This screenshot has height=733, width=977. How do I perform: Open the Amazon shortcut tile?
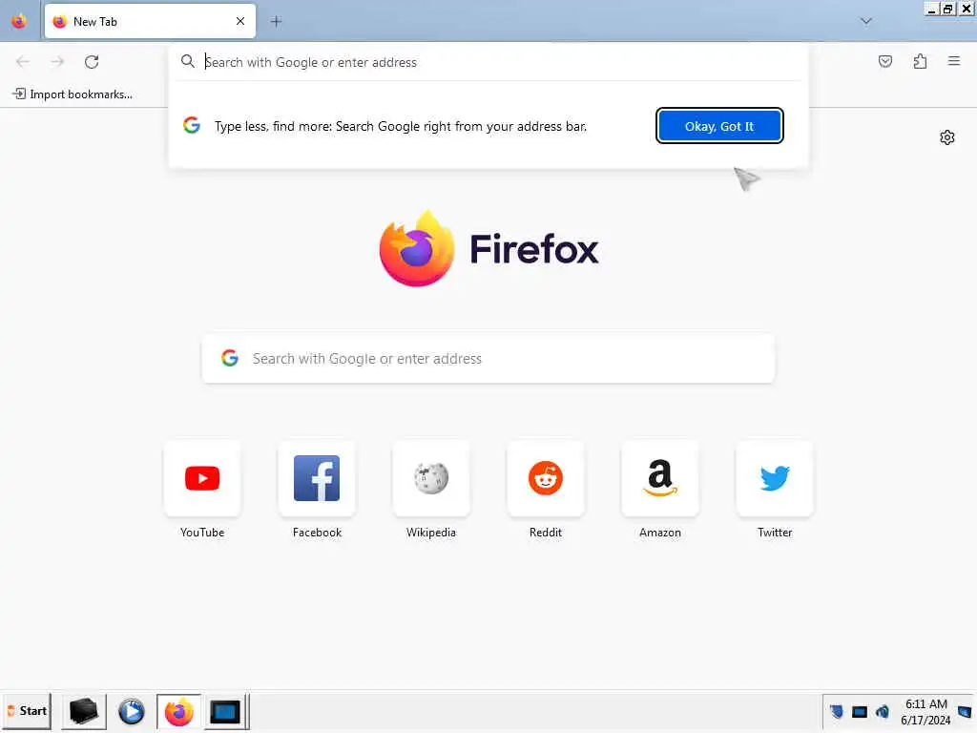coord(660,479)
